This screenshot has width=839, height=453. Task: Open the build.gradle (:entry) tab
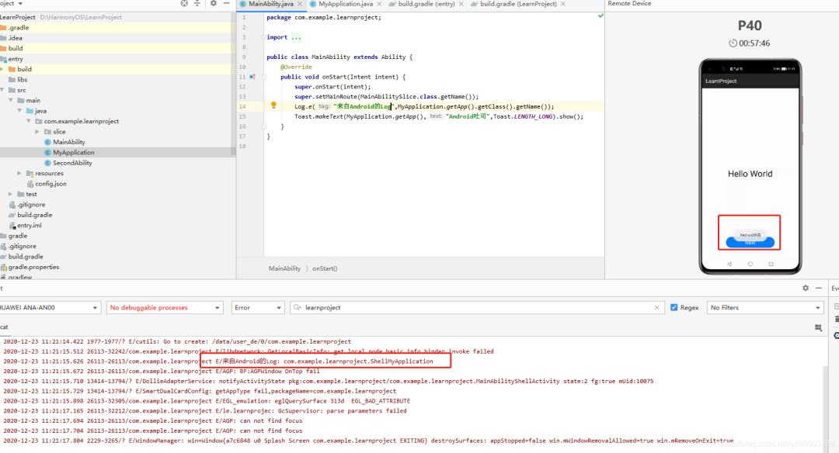426,4
